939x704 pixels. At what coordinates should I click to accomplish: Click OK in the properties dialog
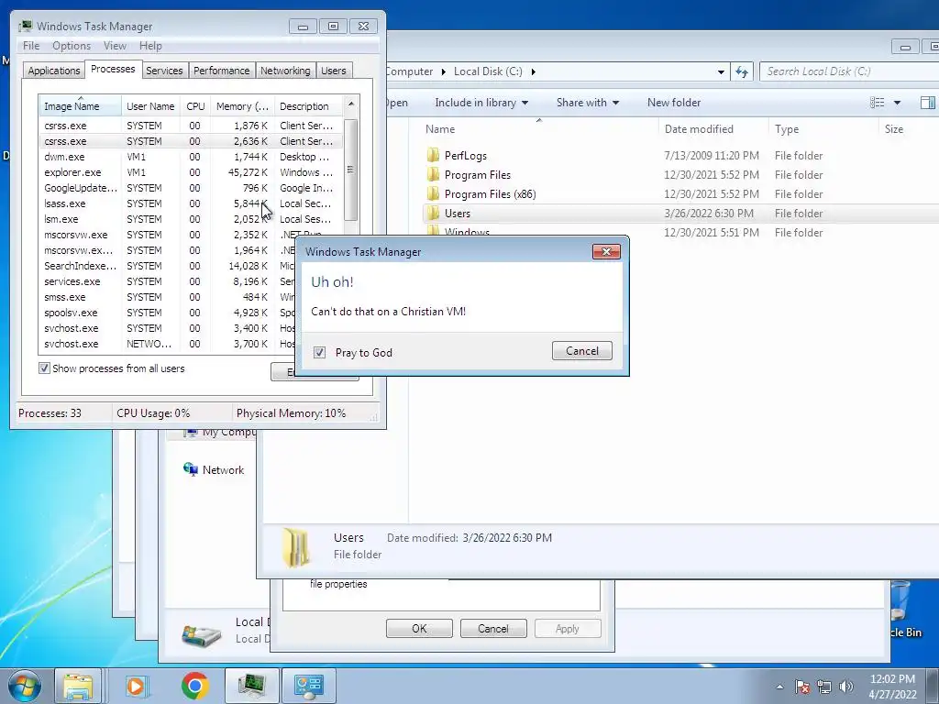click(419, 629)
